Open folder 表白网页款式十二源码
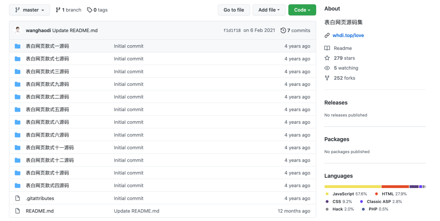The image size is (440, 221). [50, 160]
